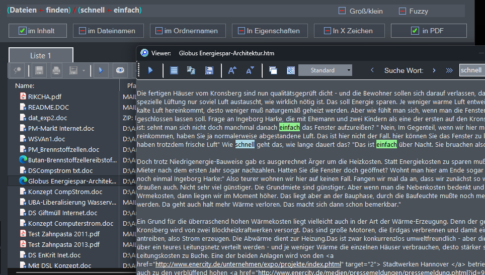Click the cascading windows icon in the Viewer
The image size is (485, 275).
pyautogui.click(x=273, y=70)
